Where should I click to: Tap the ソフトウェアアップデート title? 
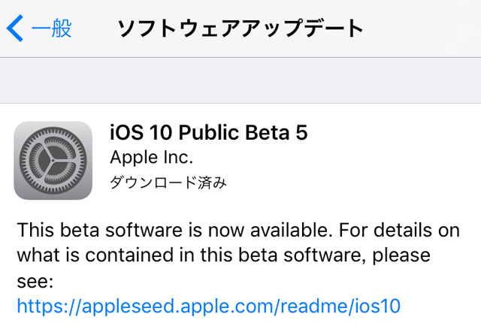coord(240,29)
